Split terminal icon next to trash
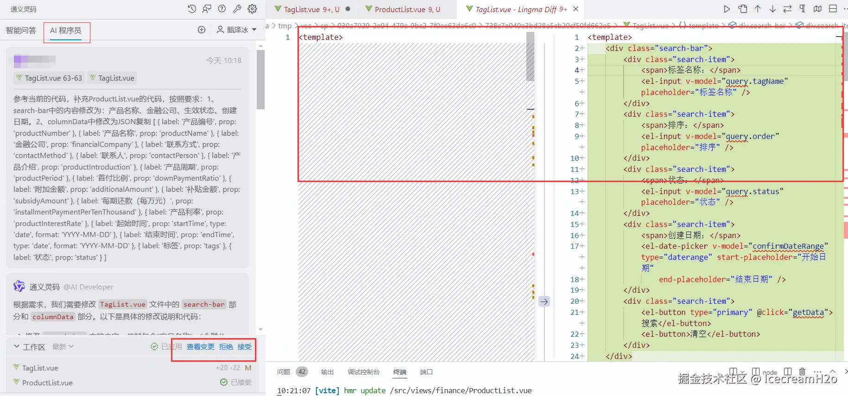 click(788, 371)
